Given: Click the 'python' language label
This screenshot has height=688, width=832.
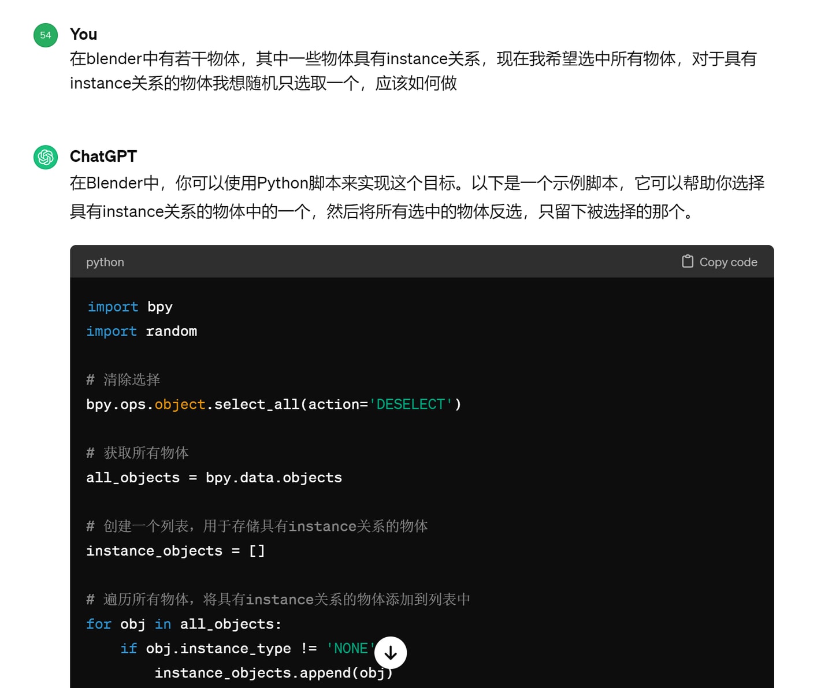Looking at the screenshot, I should (x=105, y=262).
